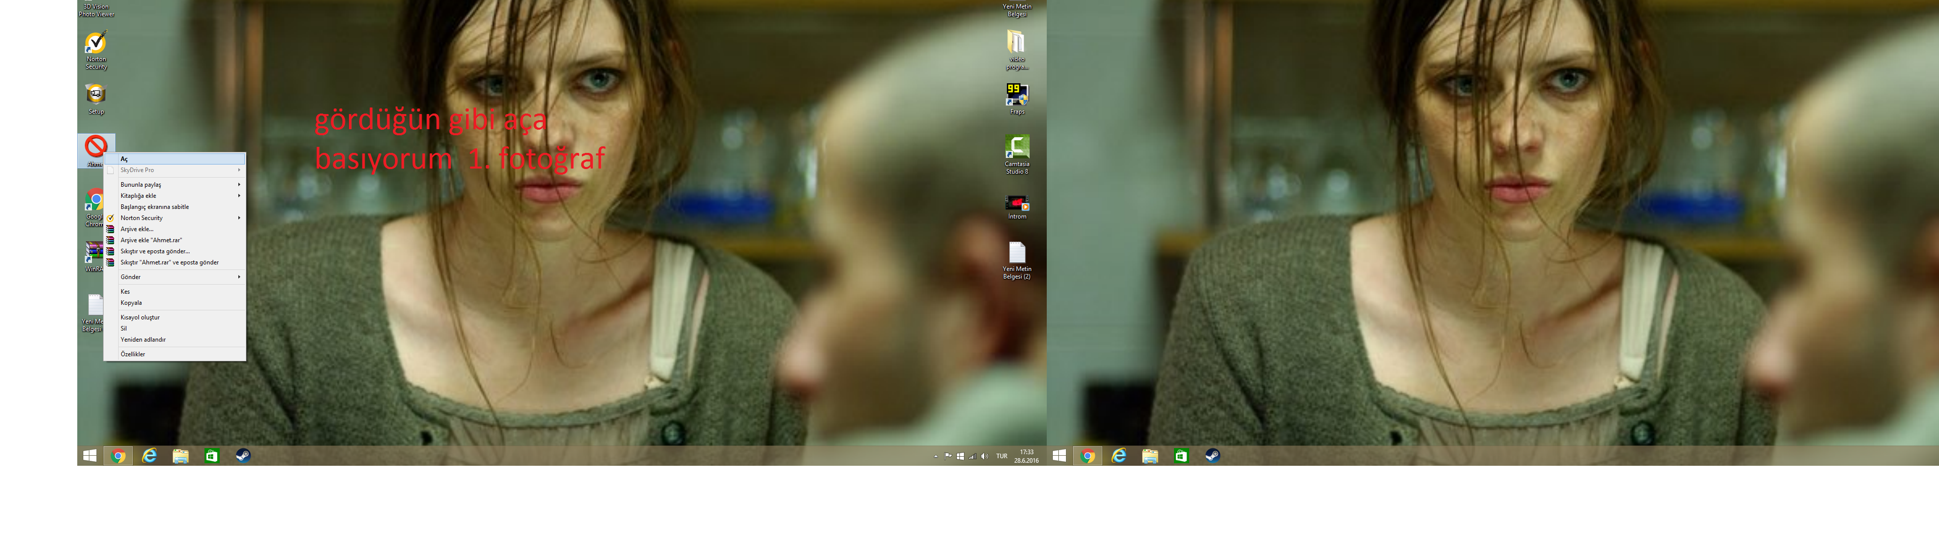Click the network signal tray icon

click(x=972, y=456)
